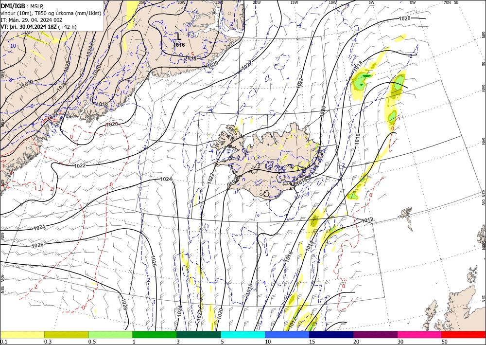Image resolution: width=486 pixels, height=345 pixels.
Task: Click the 70N latitude label on top edge
Action: (x=447, y=2)
